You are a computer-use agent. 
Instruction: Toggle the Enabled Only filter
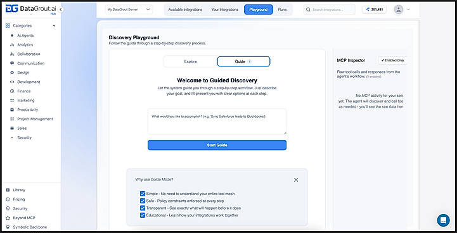392,60
